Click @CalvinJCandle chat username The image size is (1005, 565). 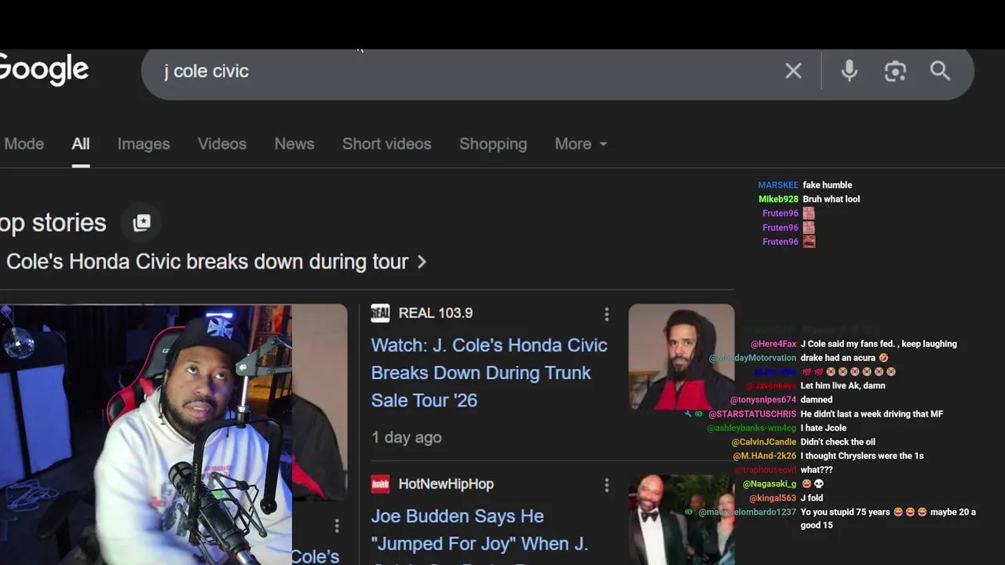point(764,443)
